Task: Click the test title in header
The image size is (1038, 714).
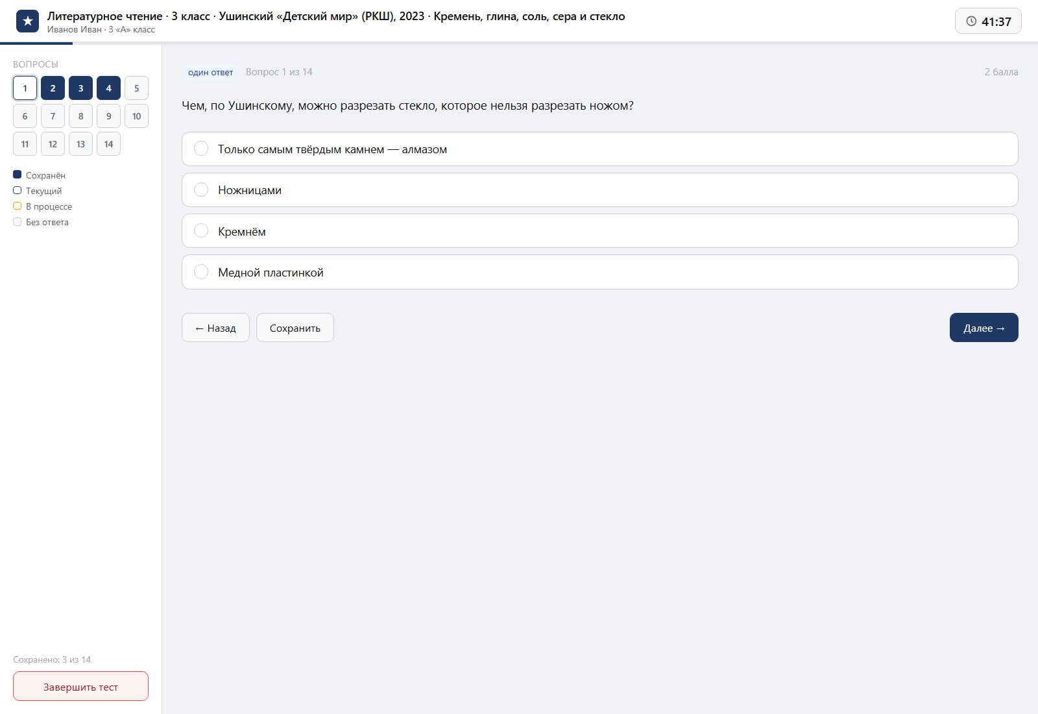Action: 336,16
